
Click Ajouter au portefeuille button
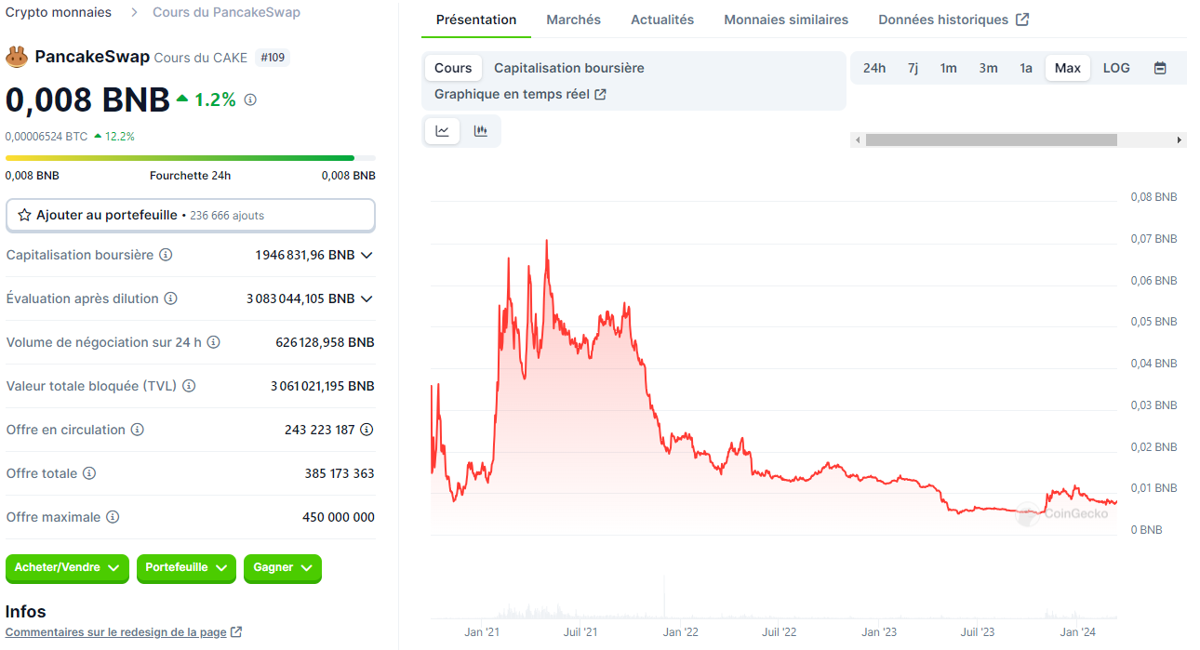pos(190,215)
